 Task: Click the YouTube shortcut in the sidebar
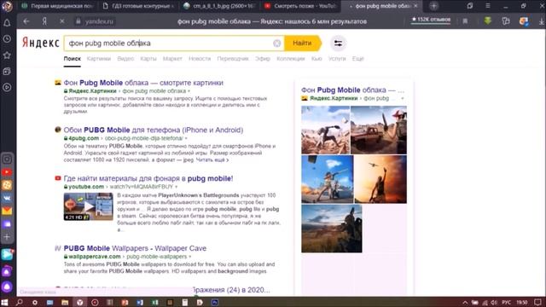pos(7,172)
